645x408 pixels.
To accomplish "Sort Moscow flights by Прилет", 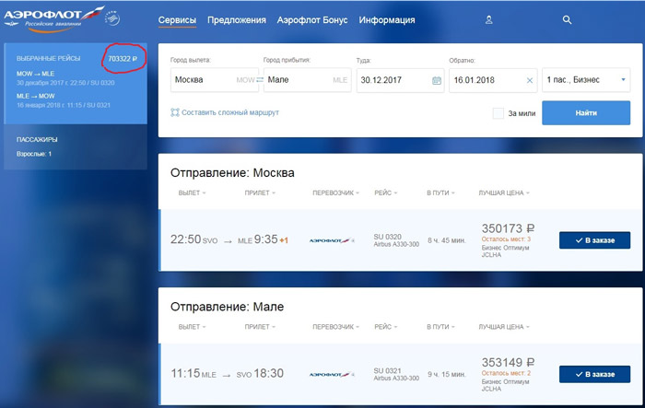I will point(260,192).
